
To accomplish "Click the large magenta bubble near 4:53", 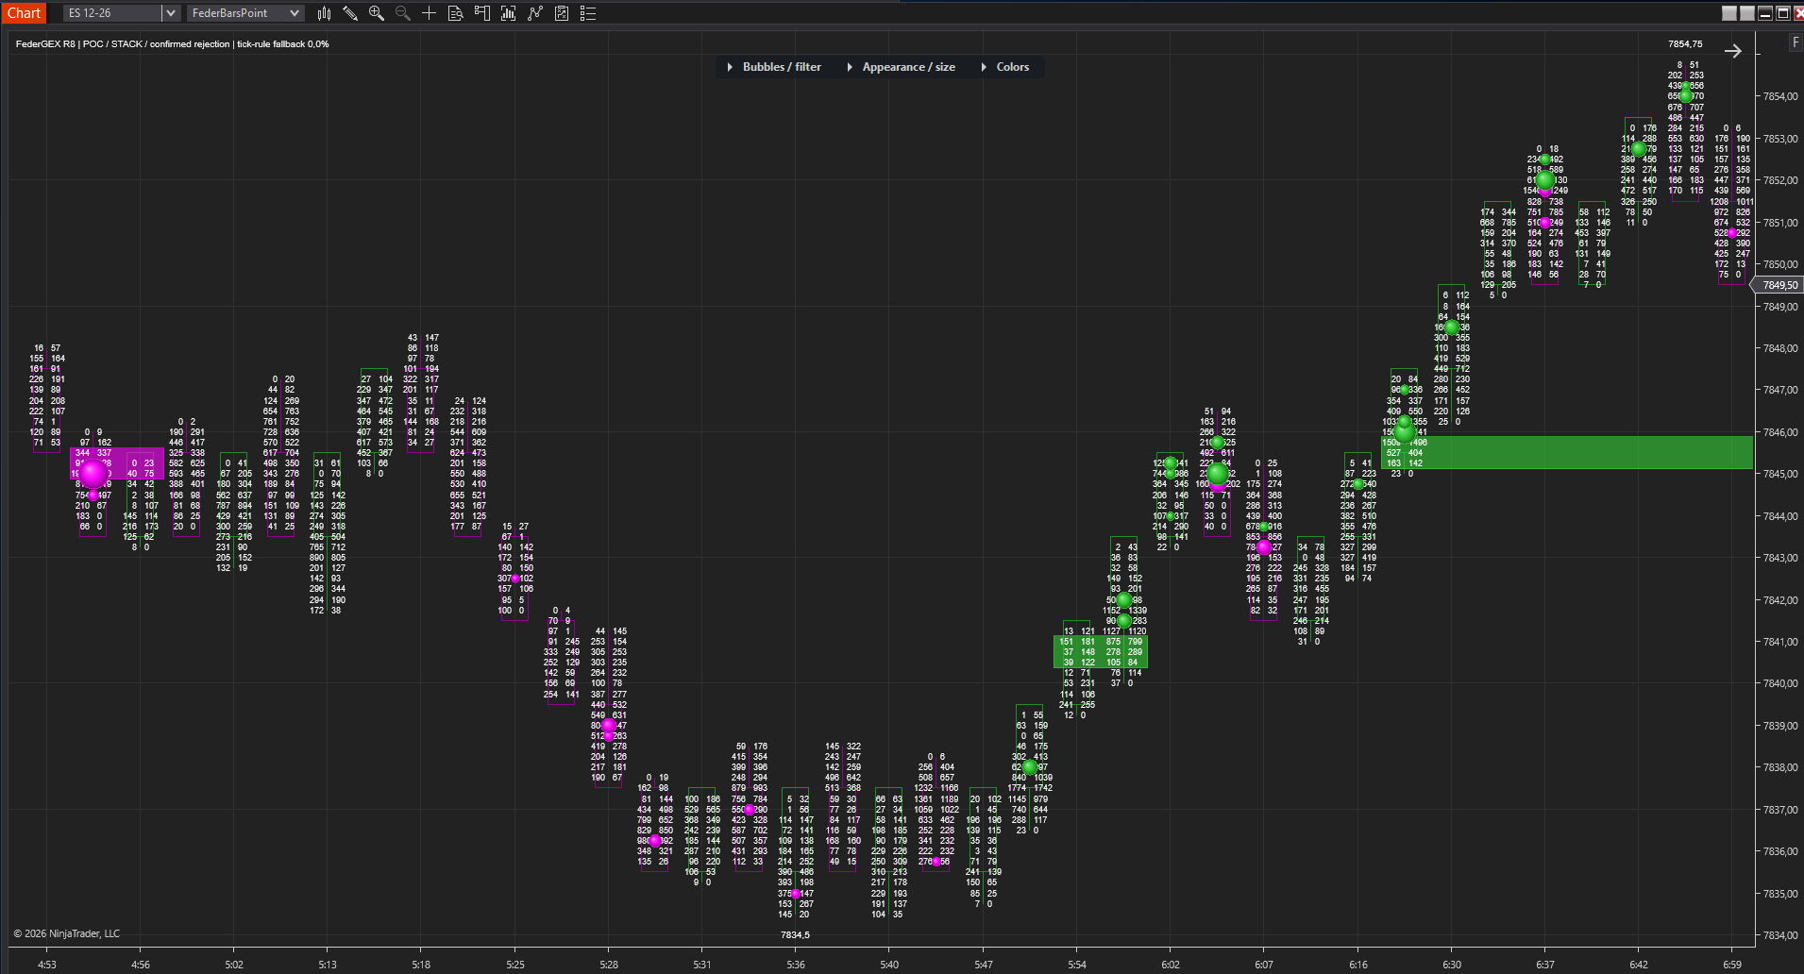I will click(x=93, y=473).
